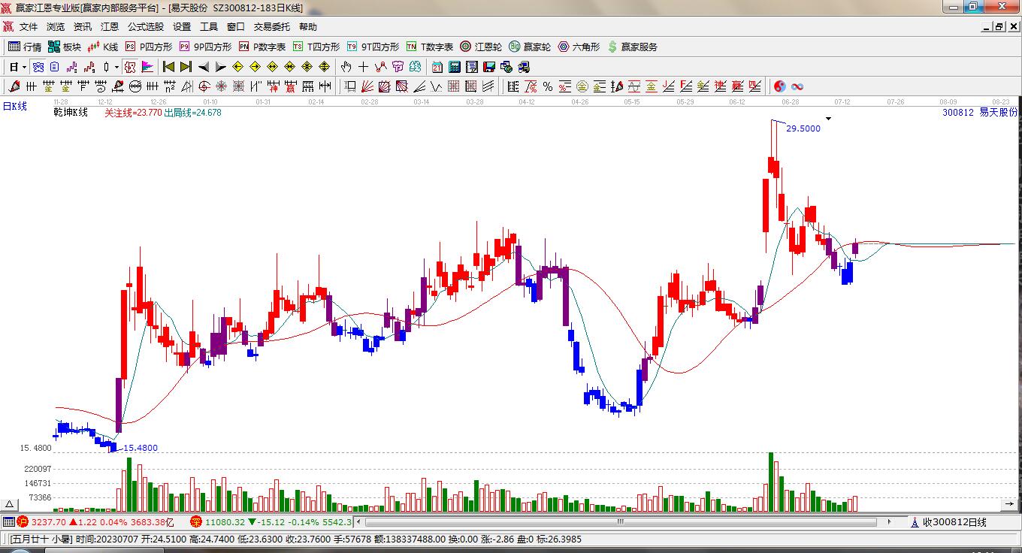1022x553 pixels.
Task: Open the 窗口 menu
Action: click(236, 27)
